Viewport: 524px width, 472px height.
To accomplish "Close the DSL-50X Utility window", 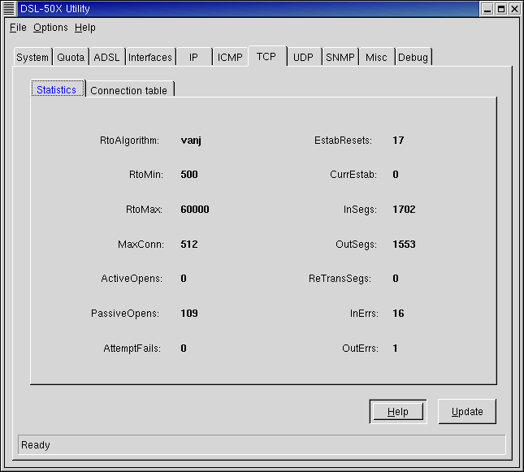I will 514,9.
